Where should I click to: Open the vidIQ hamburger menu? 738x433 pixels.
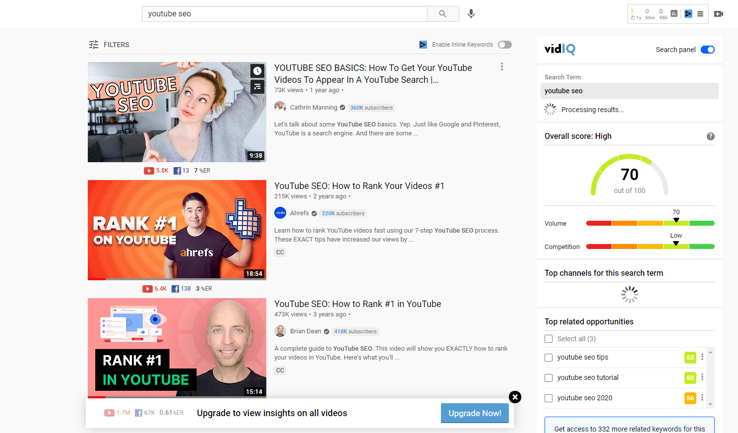(x=700, y=14)
